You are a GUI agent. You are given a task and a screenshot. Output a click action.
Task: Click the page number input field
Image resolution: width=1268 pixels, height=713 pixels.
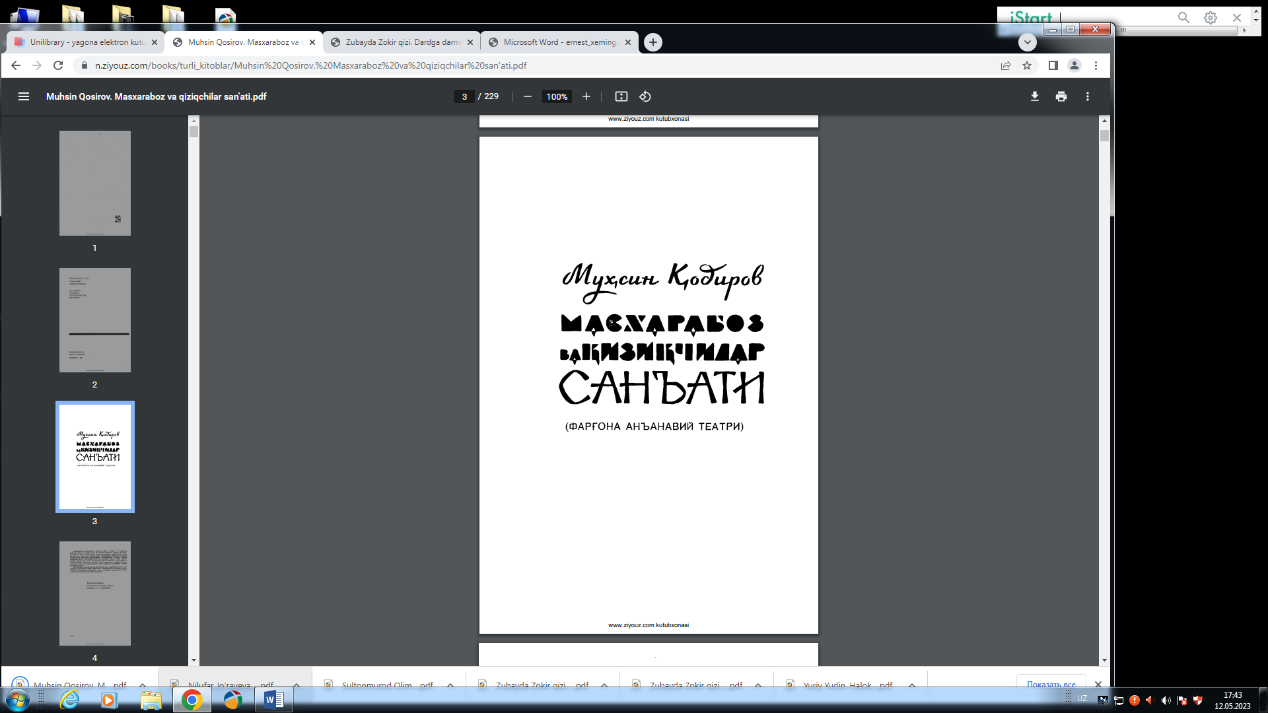point(464,96)
